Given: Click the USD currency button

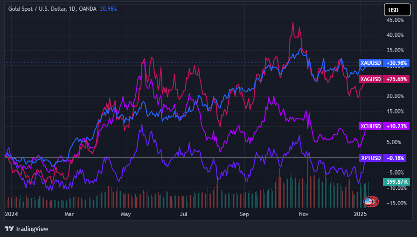Looking at the screenshot, I should (397, 10).
